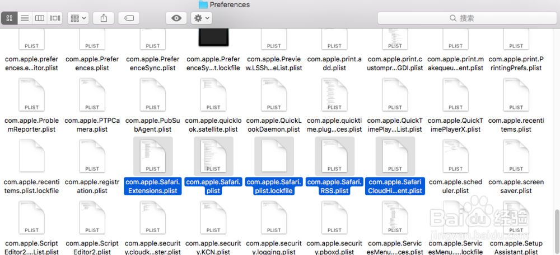Select com.apple.PTPCamera.plist file icon
560x255 pixels.
tap(92, 94)
